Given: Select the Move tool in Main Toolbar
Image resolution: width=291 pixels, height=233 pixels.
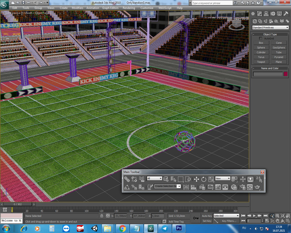Looking at the screenshot, I should (196, 178).
